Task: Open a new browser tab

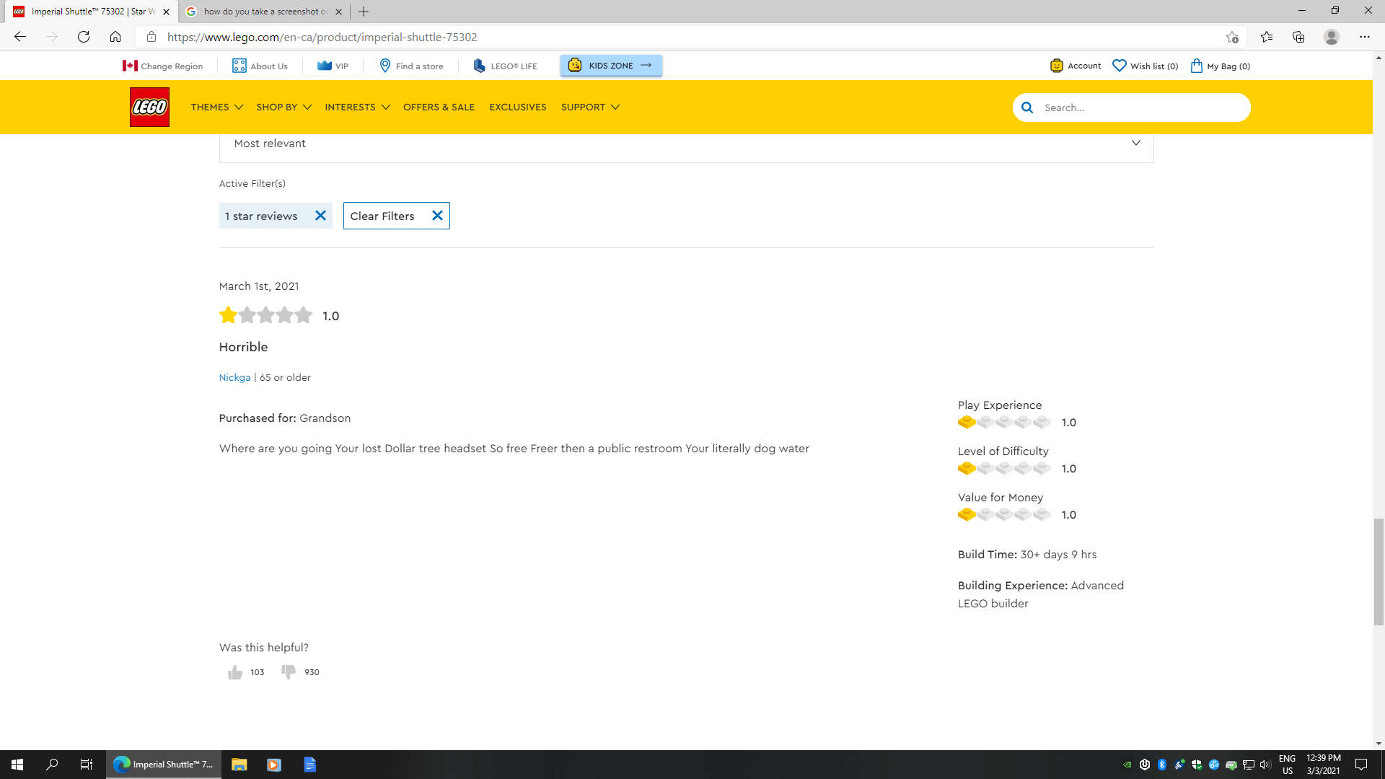Action: [364, 12]
